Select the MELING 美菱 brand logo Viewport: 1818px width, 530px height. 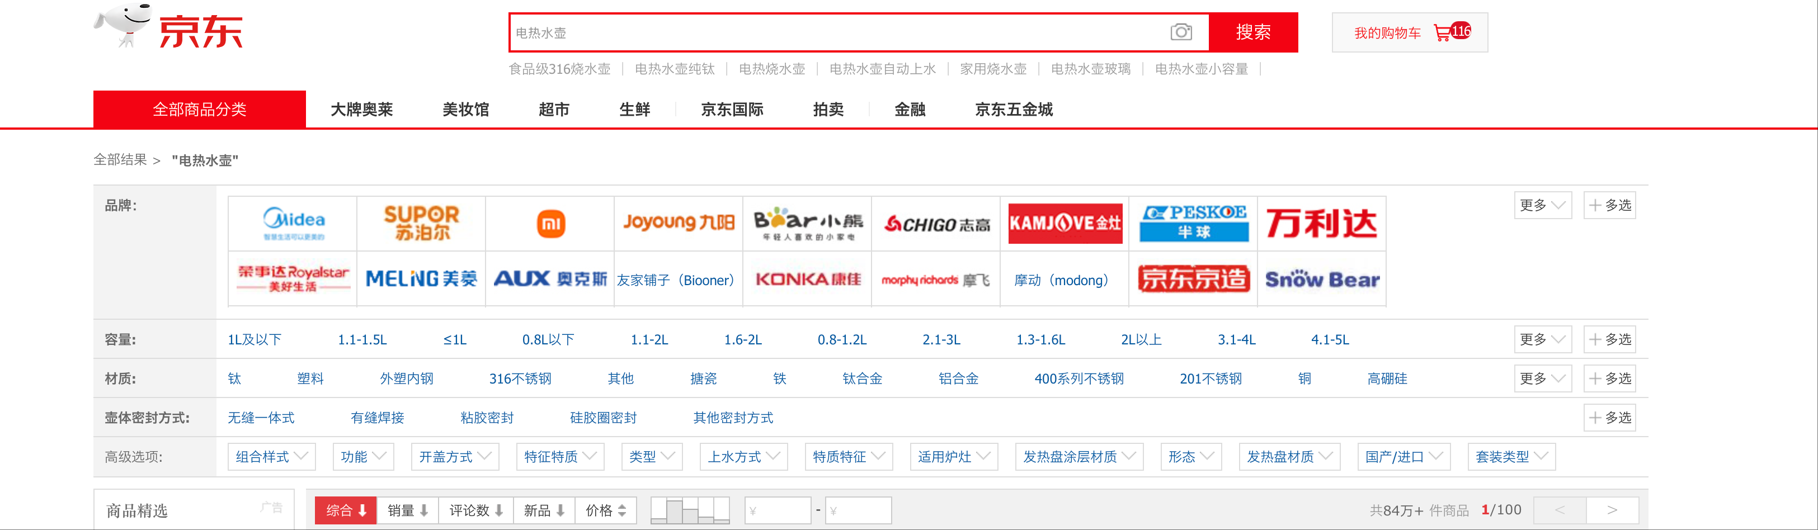tap(421, 279)
